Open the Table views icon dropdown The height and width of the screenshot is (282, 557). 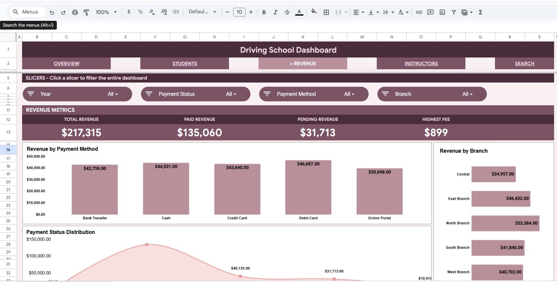coord(467,12)
